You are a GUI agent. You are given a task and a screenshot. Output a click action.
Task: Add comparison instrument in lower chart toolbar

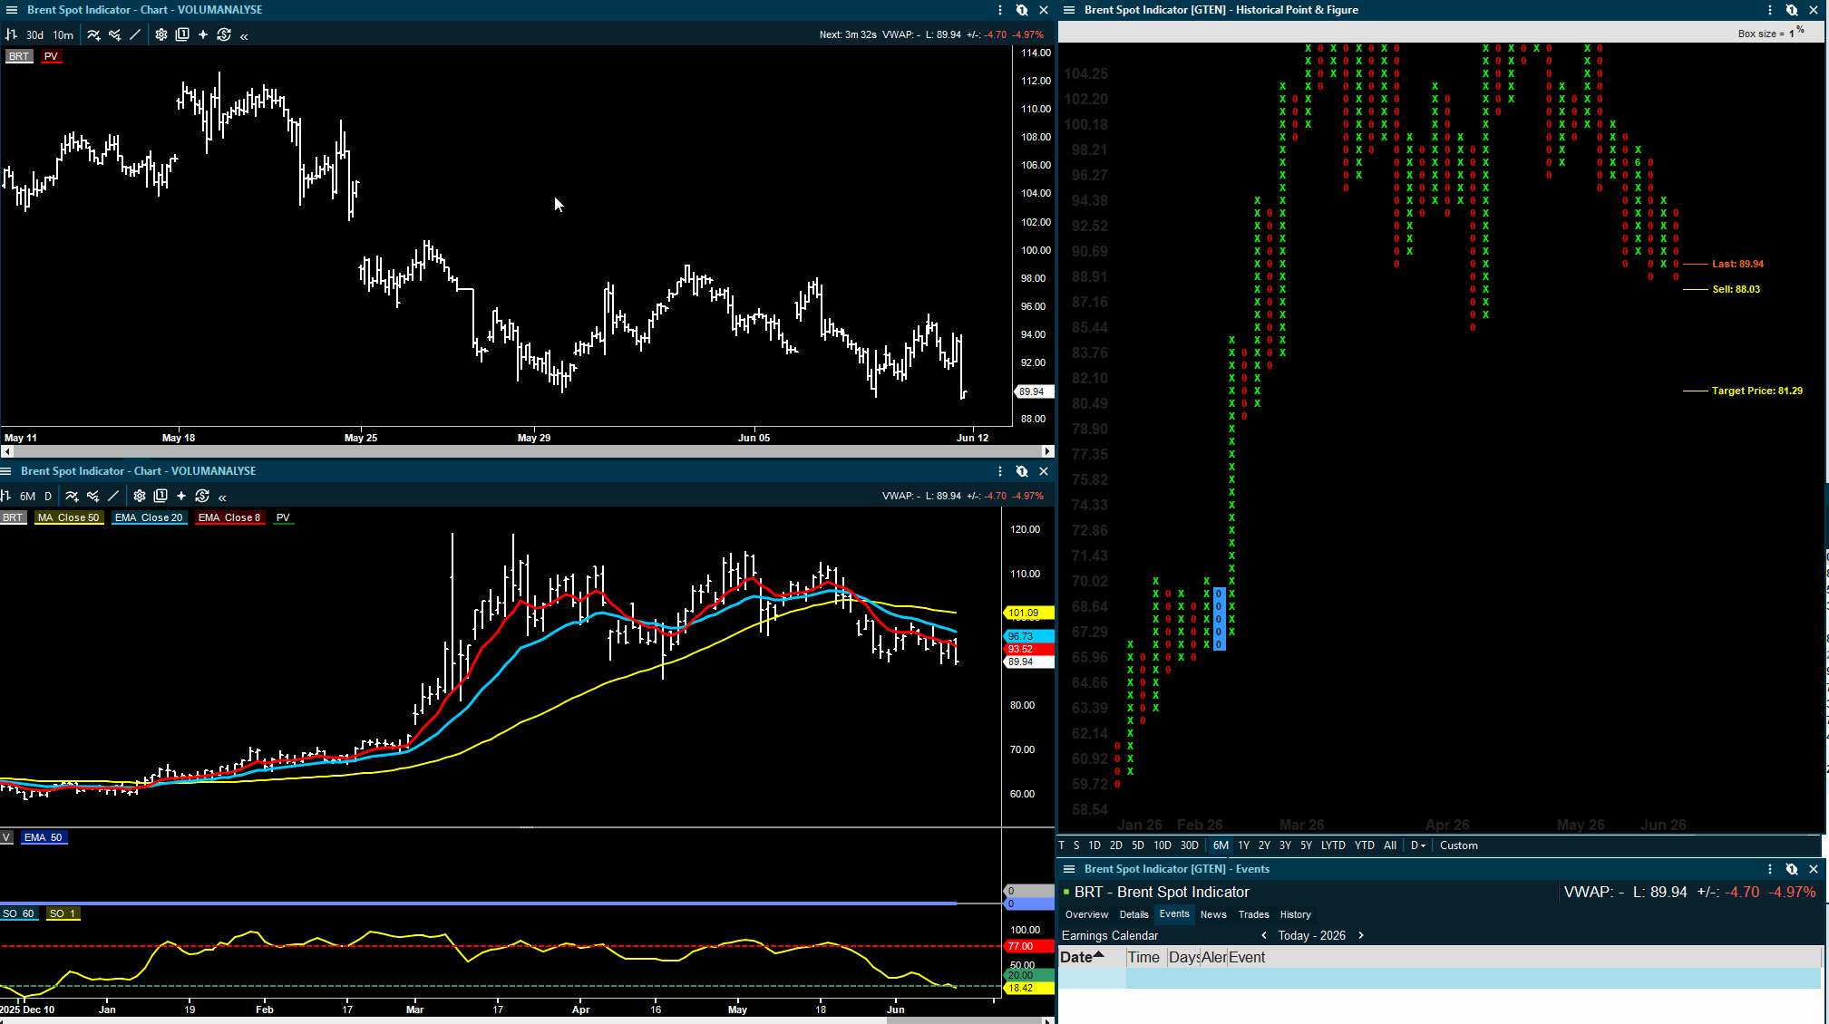(92, 496)
